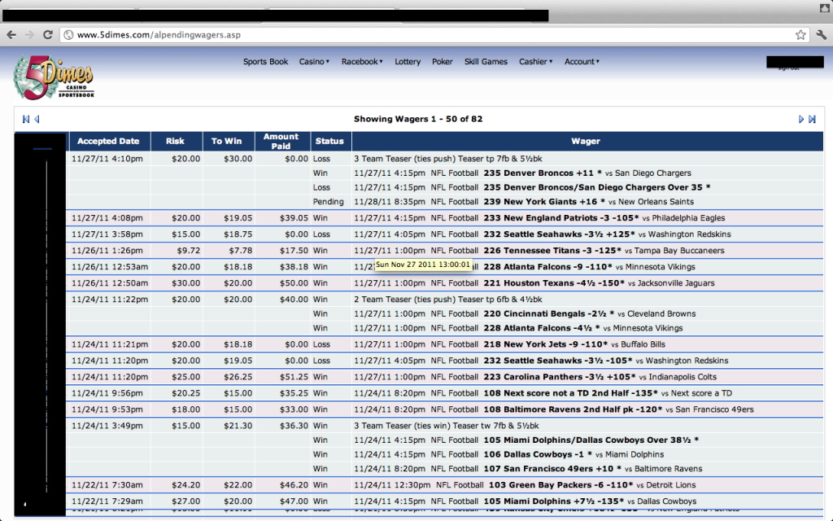
Task: Reload the 5dimes page
Action: point(48,35)
